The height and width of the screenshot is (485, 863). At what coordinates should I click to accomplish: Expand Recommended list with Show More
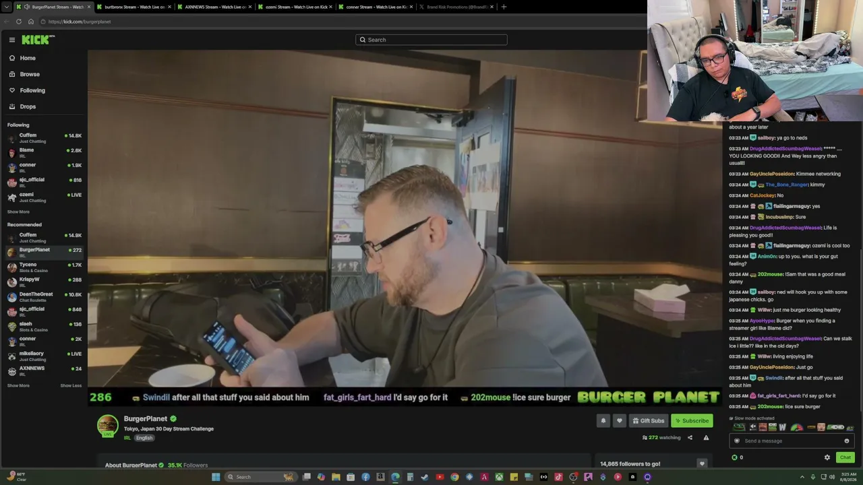(18, 385)
